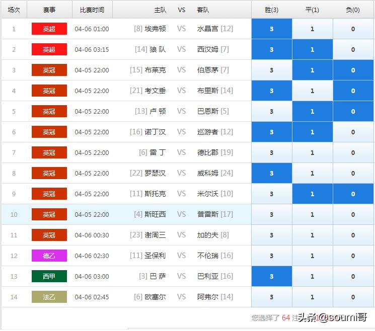Select draw (1) for 圣保利 vs 不伦瑞
The height and width of the screenshot is (331, 375).
(313, 256)
